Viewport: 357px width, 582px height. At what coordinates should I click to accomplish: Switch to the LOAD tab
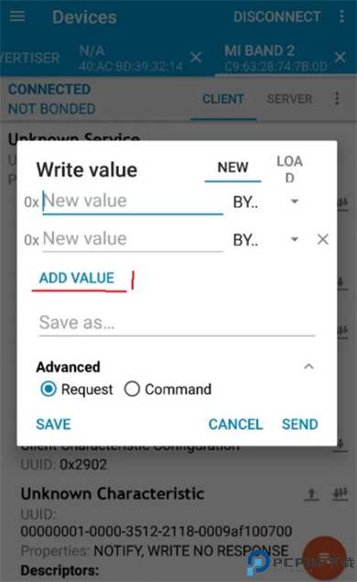[289, 170]
